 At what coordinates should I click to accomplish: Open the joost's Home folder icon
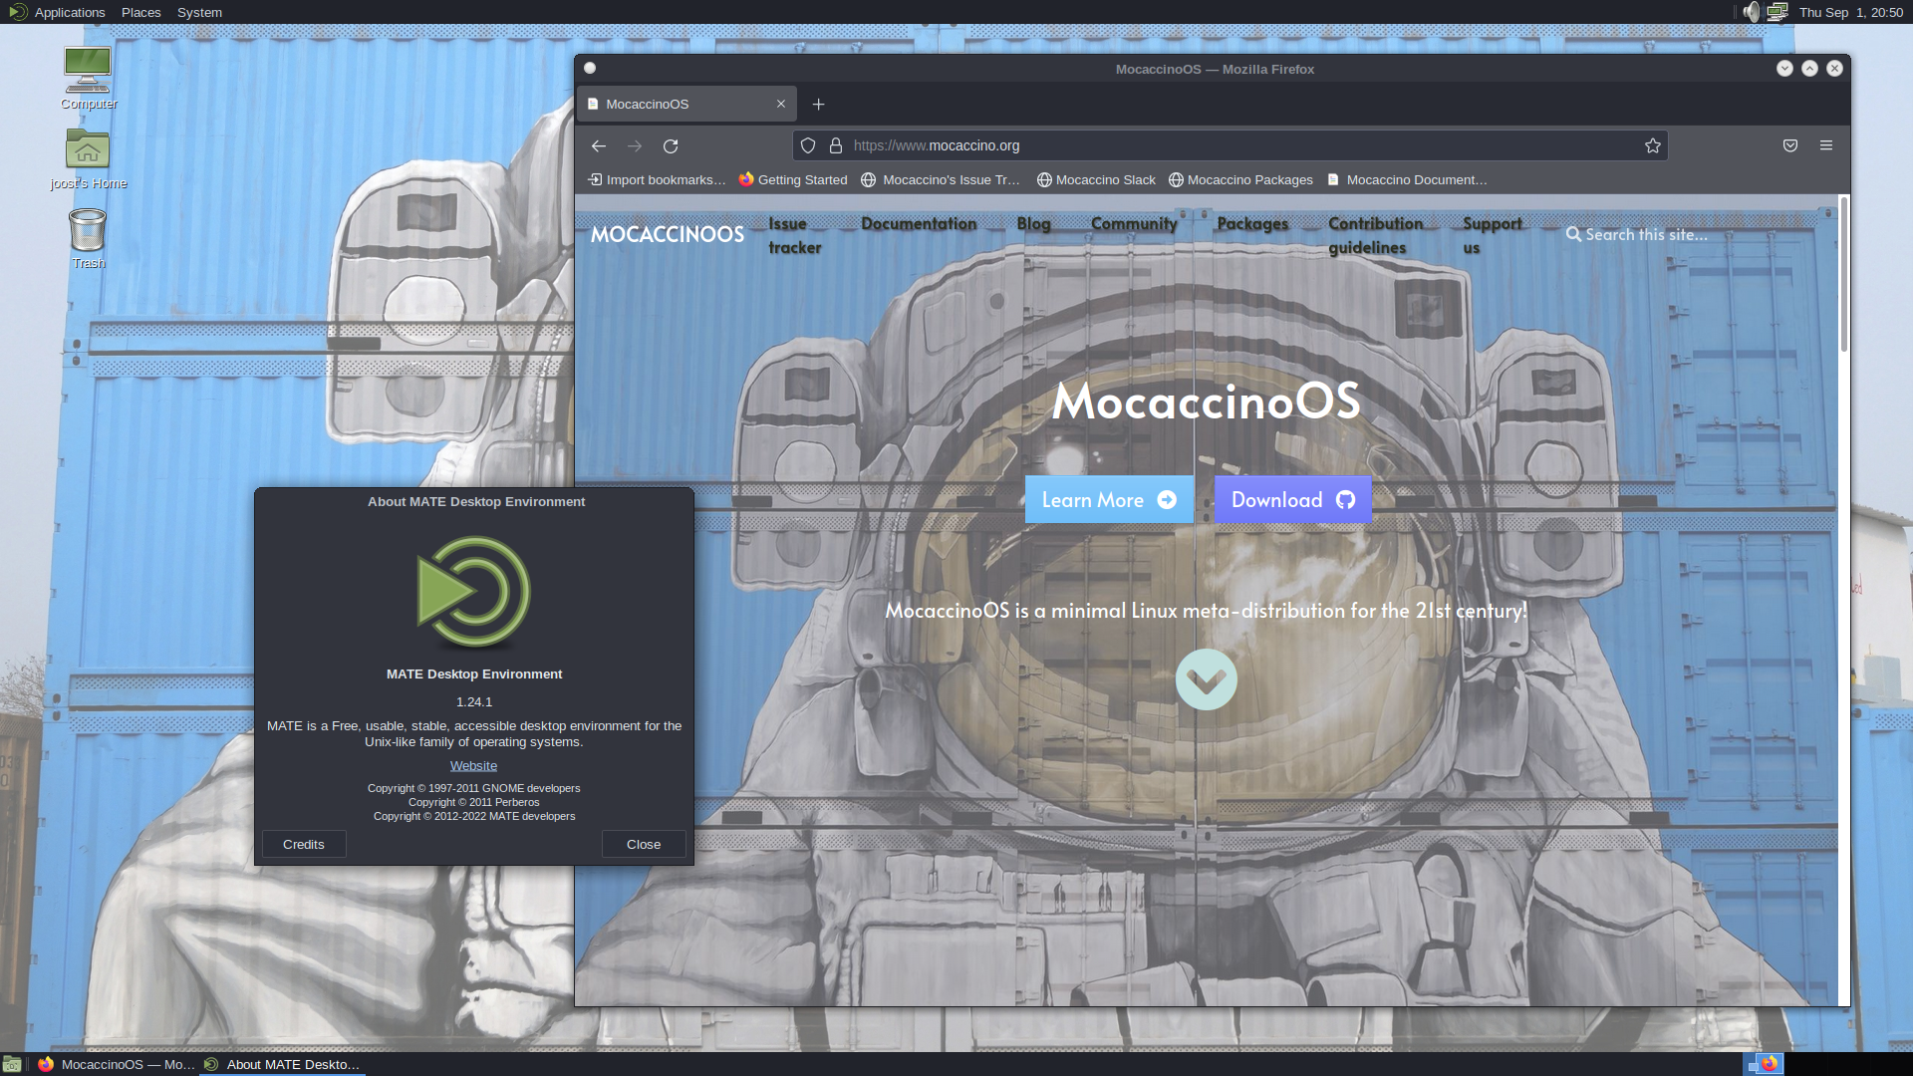pos(88,158)
